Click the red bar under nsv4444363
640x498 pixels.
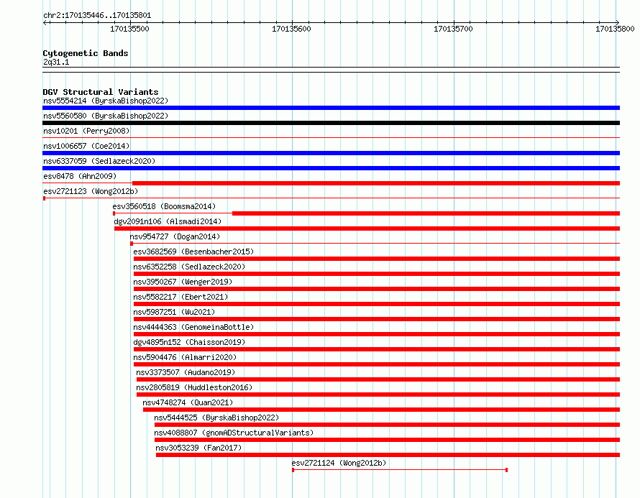(x=377, y=334)
